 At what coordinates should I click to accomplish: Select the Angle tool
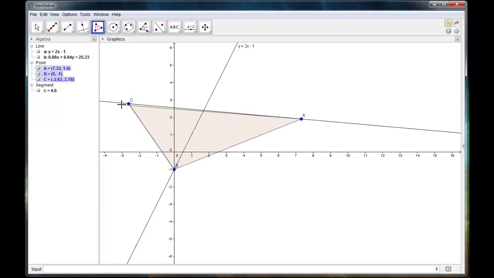point(144,27)
